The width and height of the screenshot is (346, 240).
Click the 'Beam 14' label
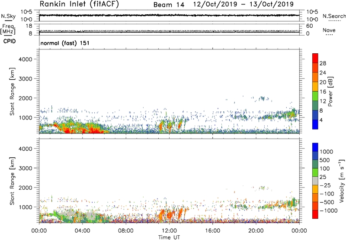(x=169, y=5)
